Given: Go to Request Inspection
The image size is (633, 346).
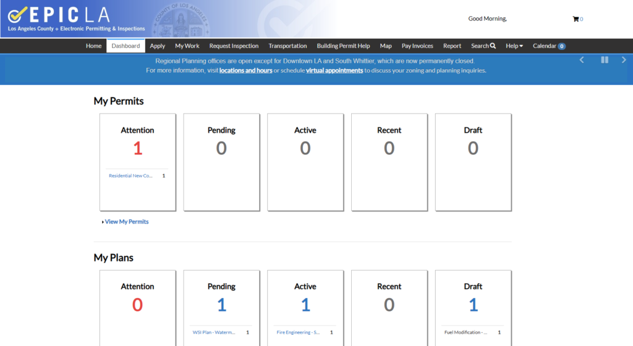Looking at the screenshot, I should pyautogui.click(x=234, y=46).
